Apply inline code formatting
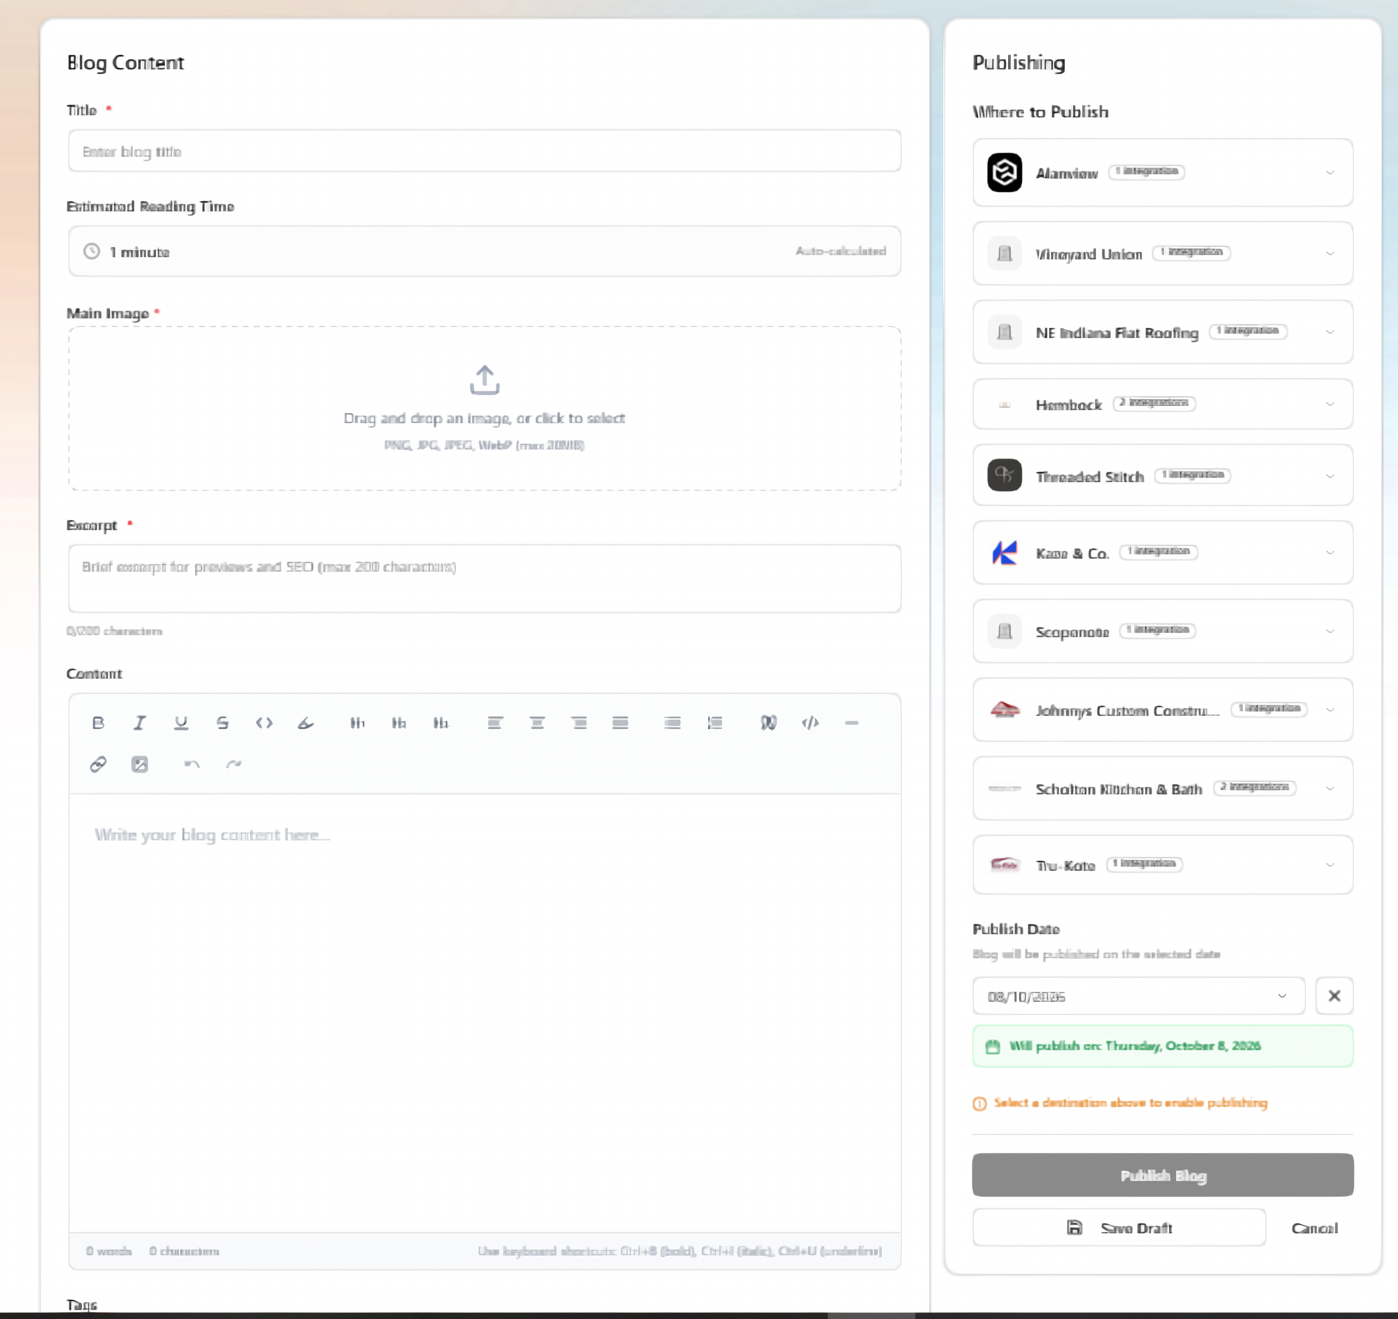This screenshot has width=1398, height=1319. [264, 723]
